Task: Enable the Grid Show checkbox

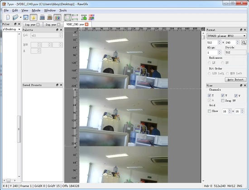Action: coord(209,111)
